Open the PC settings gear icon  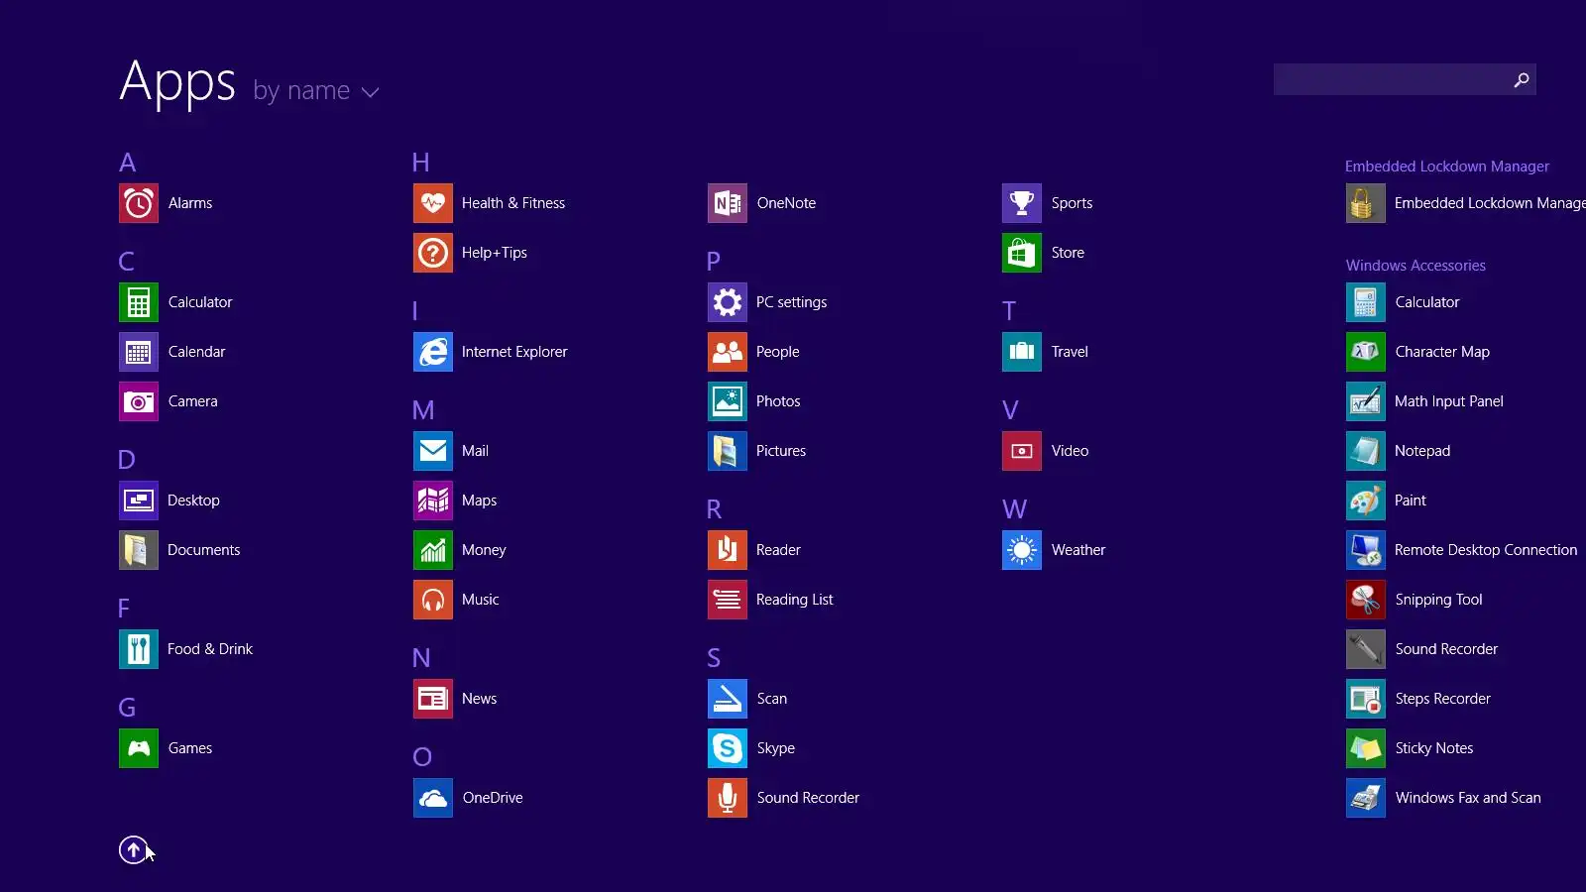pos(728,302)
